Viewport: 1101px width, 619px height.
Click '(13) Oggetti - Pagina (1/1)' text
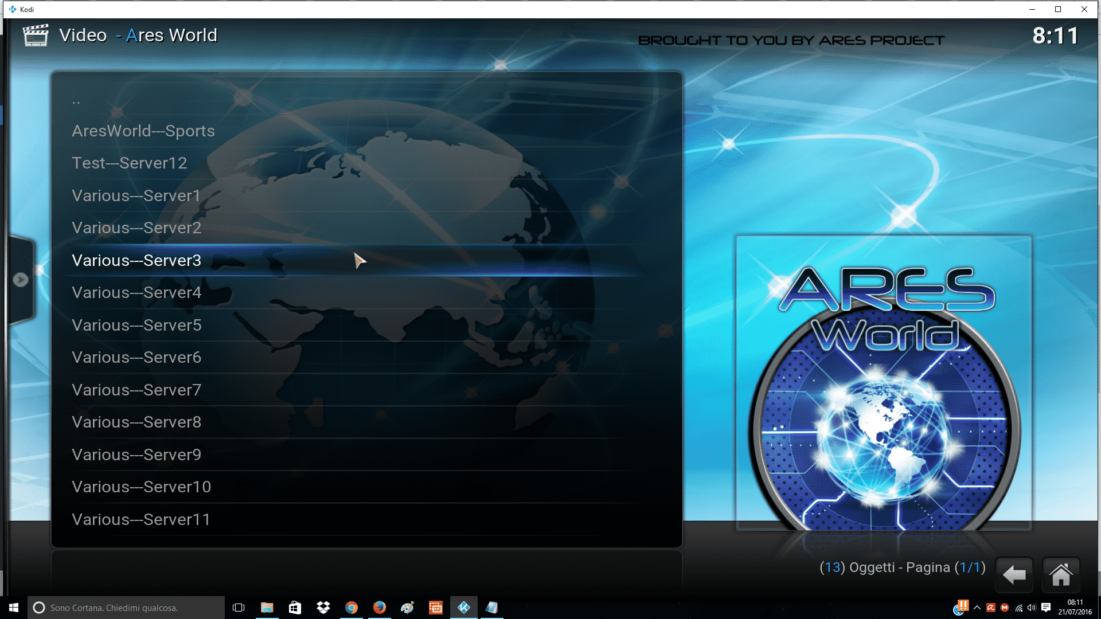coord(903,567)
